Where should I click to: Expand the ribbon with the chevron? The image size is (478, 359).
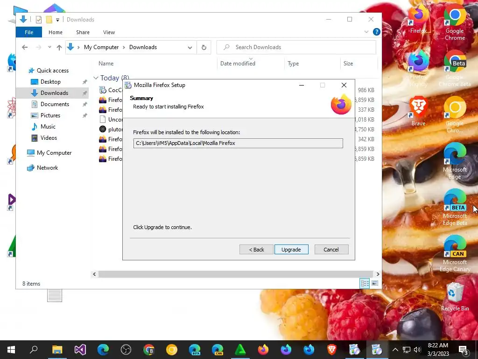coord(366,32)
